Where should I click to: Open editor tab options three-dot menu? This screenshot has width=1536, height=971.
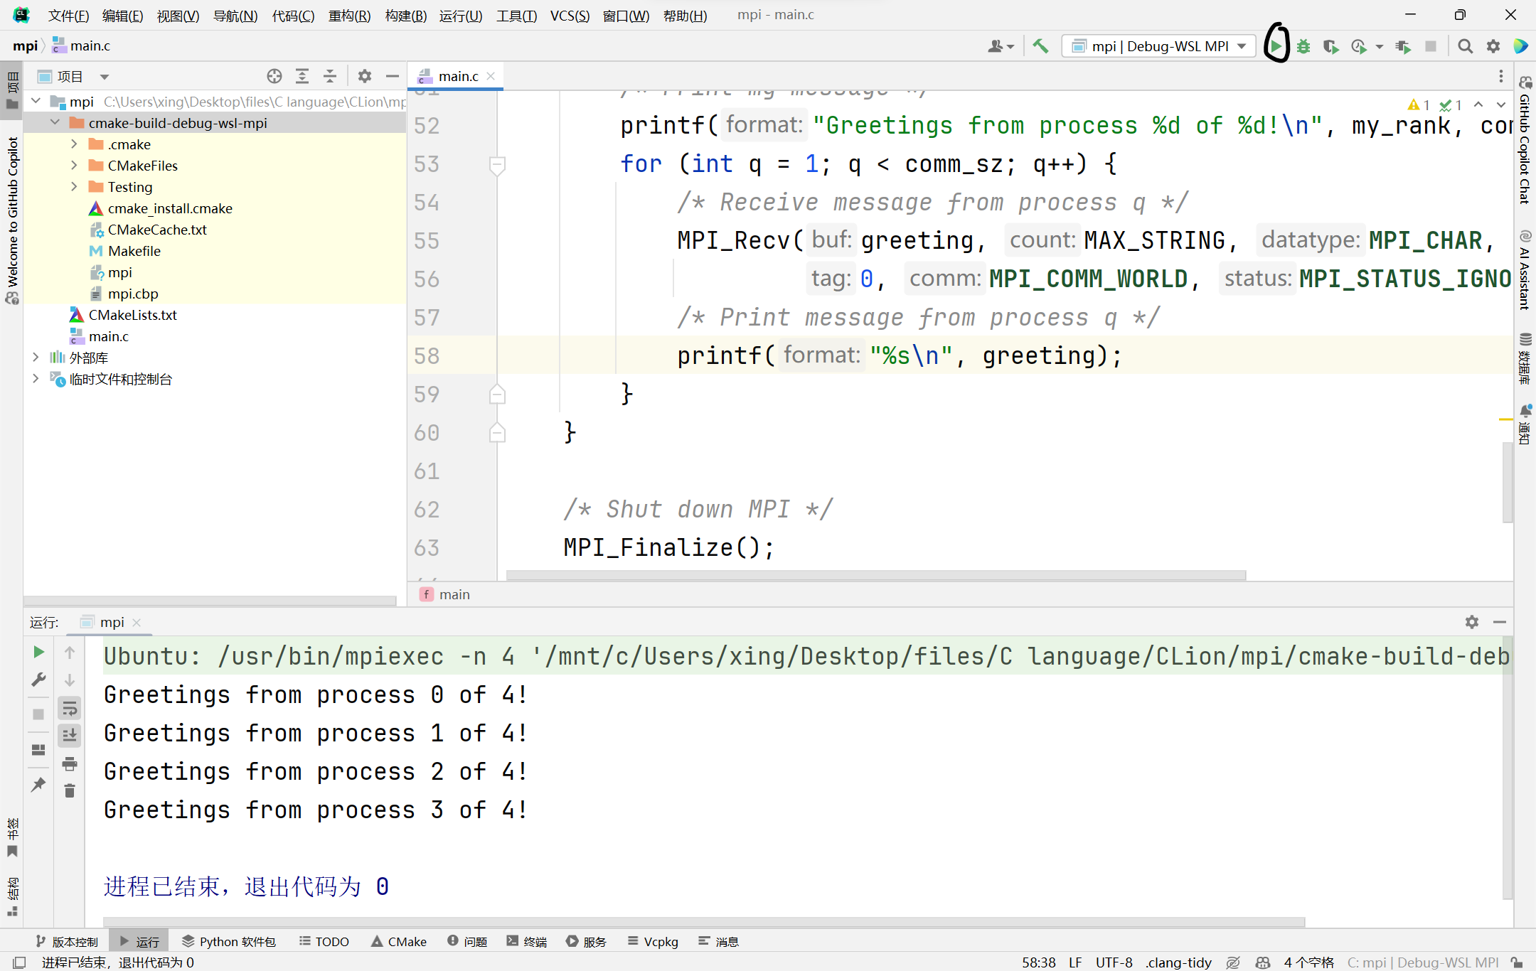1501,76
